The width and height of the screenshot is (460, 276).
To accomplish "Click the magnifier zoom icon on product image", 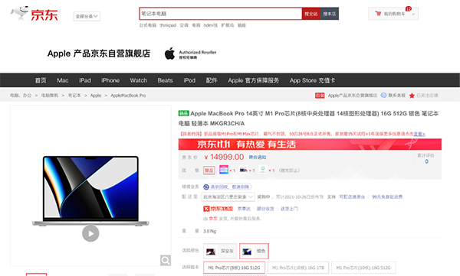I will (166, 260).
